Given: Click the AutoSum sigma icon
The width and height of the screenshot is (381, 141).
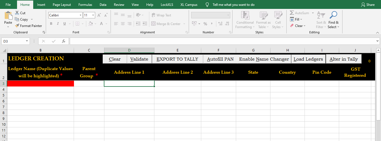Looking at the screenshot, I should pyautogui.click(x=292, y=13).
